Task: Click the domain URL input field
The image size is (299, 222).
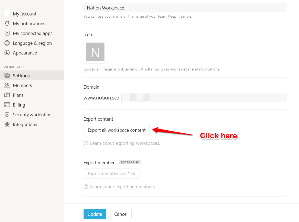Action: 204,97
